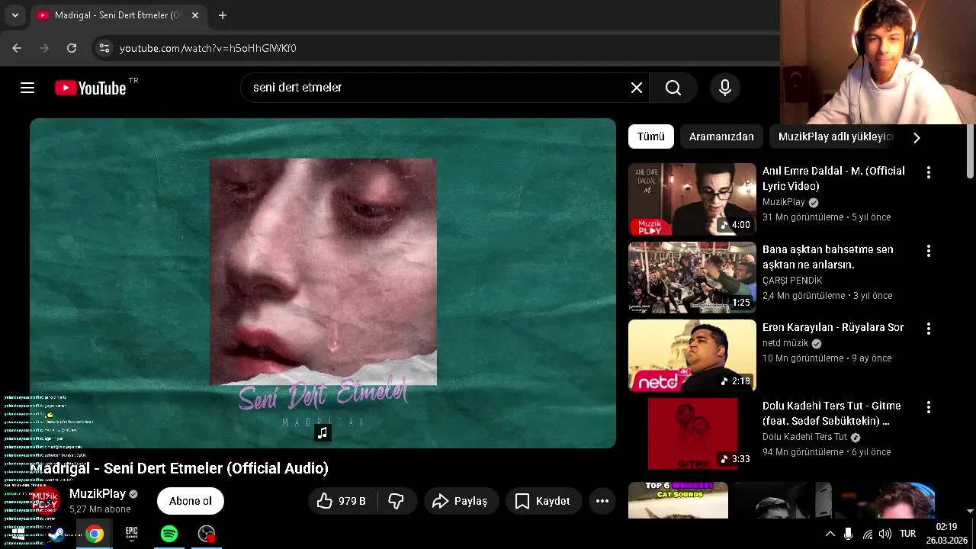Open options menu for Bana aşktan bahsetme video

(x=928, y=251)
